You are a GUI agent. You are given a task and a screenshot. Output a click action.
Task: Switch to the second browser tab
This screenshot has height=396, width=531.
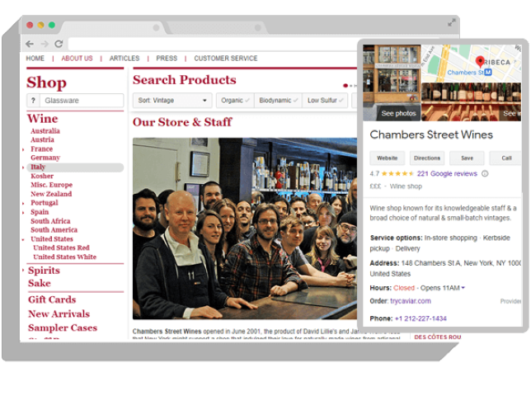(217, 27)
